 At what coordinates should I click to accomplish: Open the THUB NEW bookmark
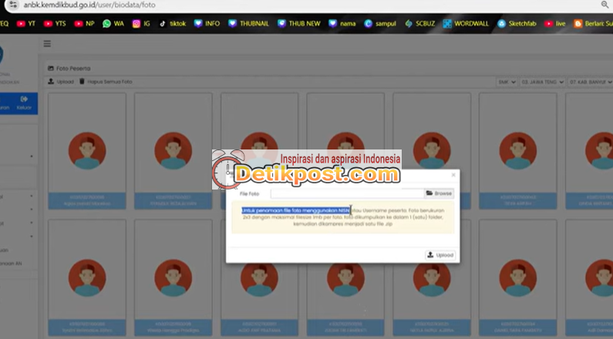coord(299,24)
